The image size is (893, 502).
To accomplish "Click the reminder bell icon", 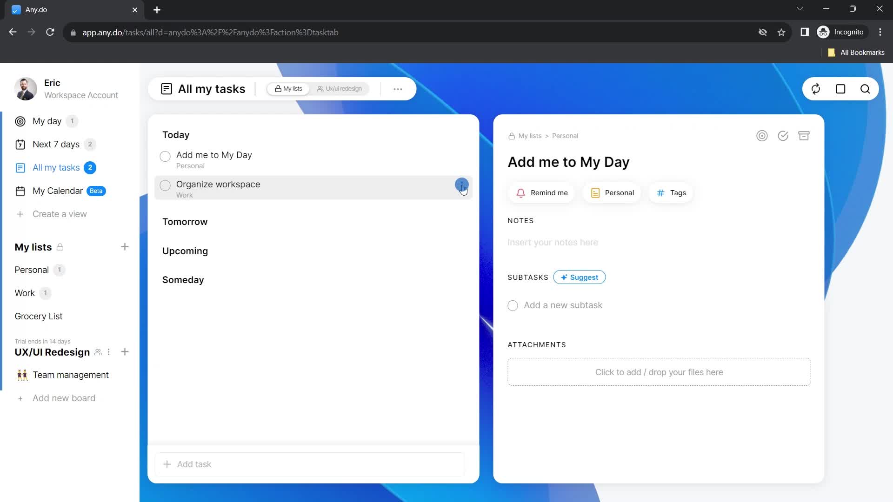I will [520, 192].
